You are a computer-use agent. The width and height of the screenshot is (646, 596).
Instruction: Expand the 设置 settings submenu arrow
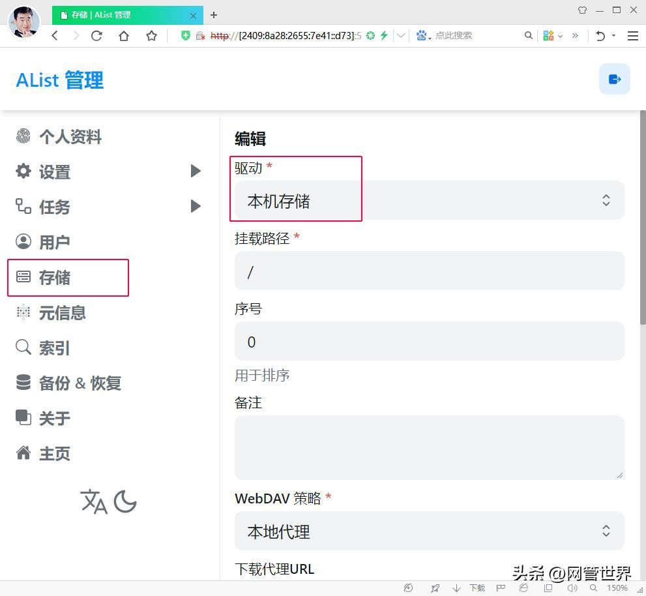click(196, 171)
